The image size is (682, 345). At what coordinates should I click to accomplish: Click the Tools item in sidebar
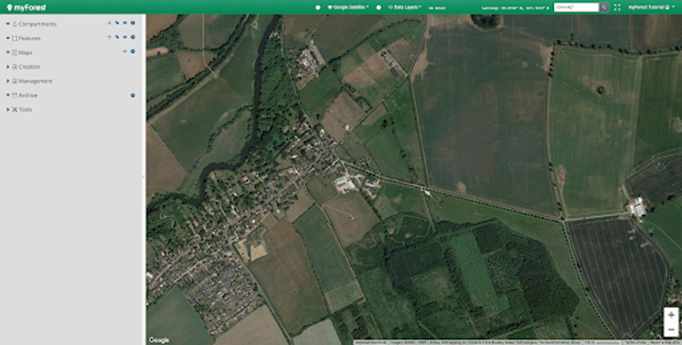(26, 110)
